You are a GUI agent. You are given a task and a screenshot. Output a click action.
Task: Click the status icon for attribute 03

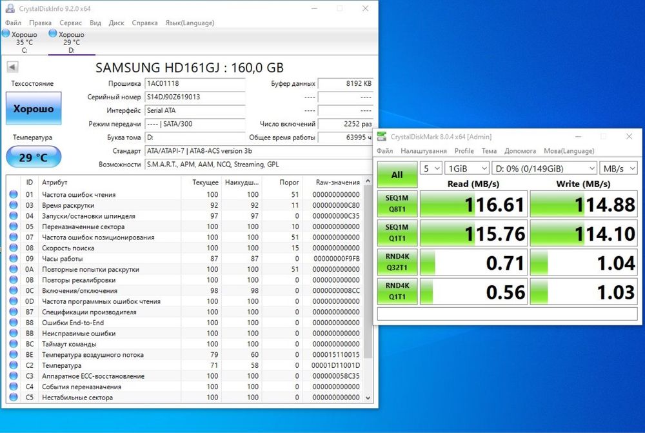tap(14, 205)
